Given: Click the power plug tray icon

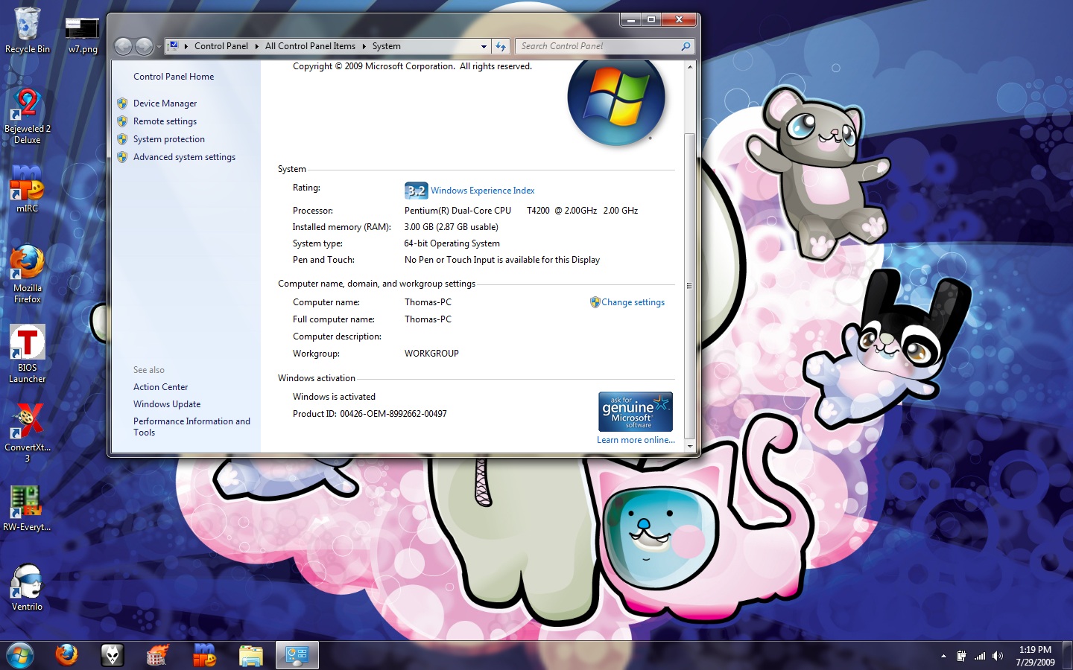Looking at the screenshot, I should pyautogui.click(x=961, y=656).
